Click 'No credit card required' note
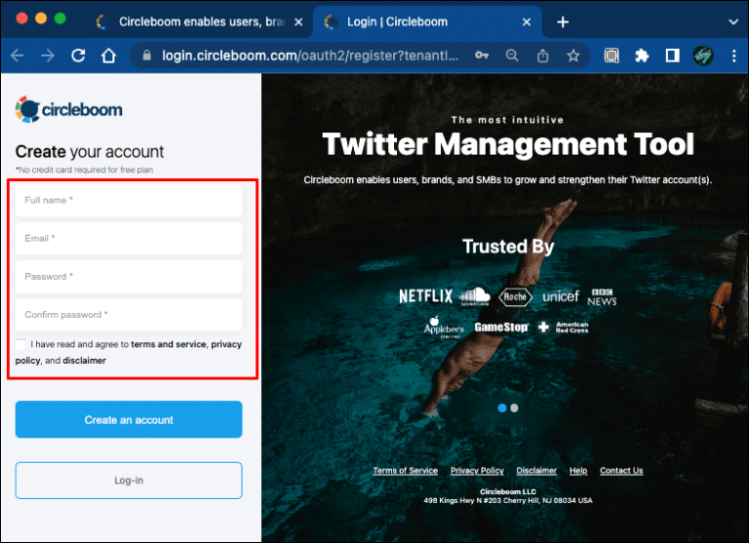The width and height of the screenshot is (749, 543). click(x=84, y=170)
